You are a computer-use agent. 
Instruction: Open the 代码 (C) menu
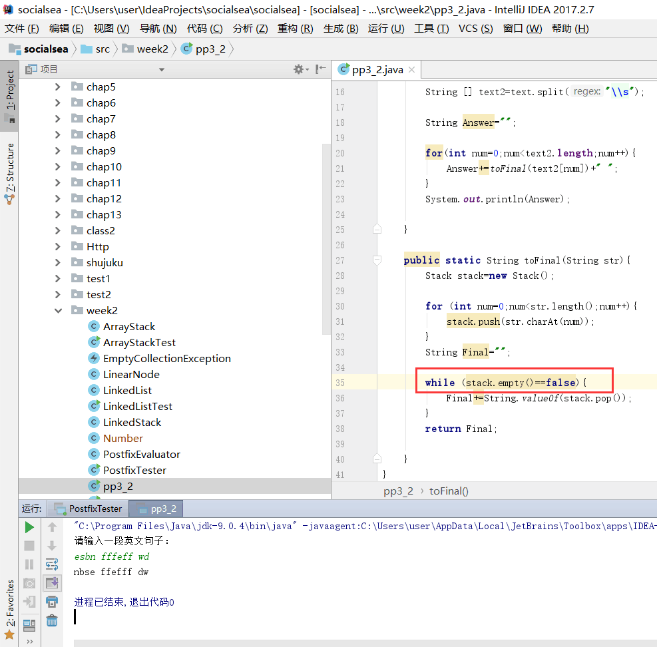204,29
